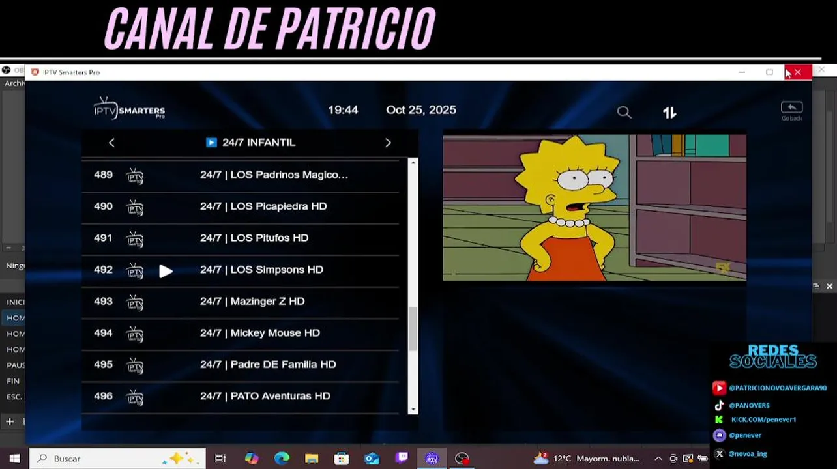Image resolution: width=837 pixels, height=469 pixels.
Task: Open the Archivo menu in OBS window
Action: pos(14,83)
